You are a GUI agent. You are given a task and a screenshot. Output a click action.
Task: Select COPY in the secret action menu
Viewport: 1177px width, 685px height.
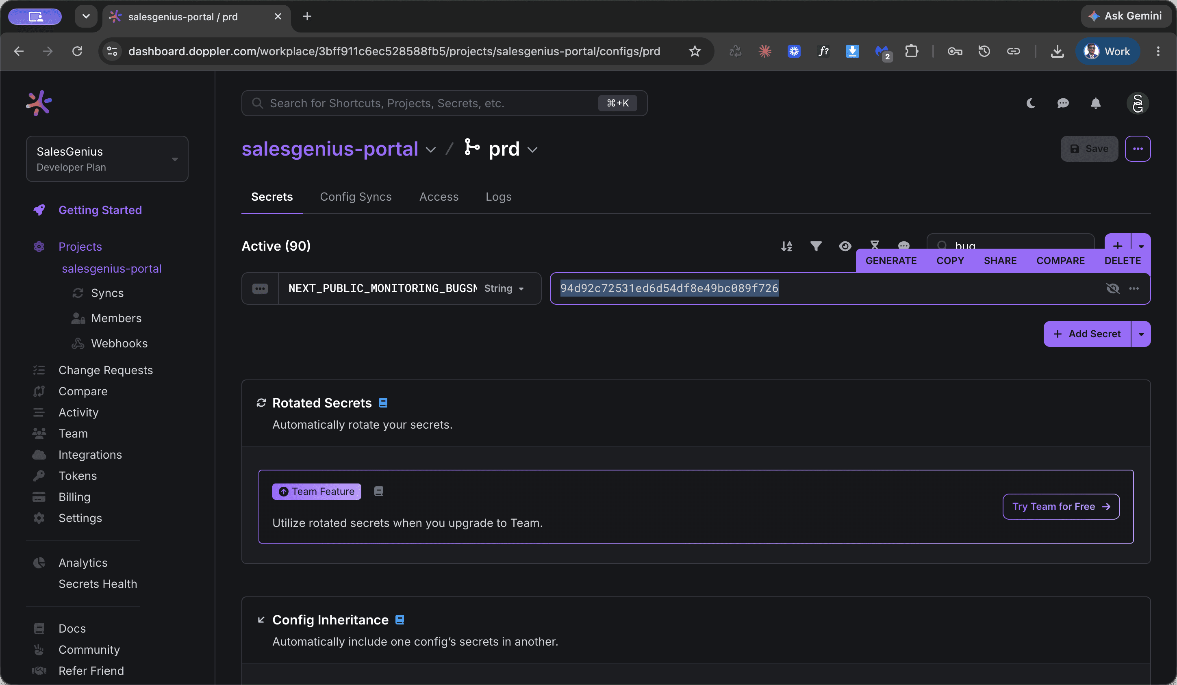pos(950,260)
